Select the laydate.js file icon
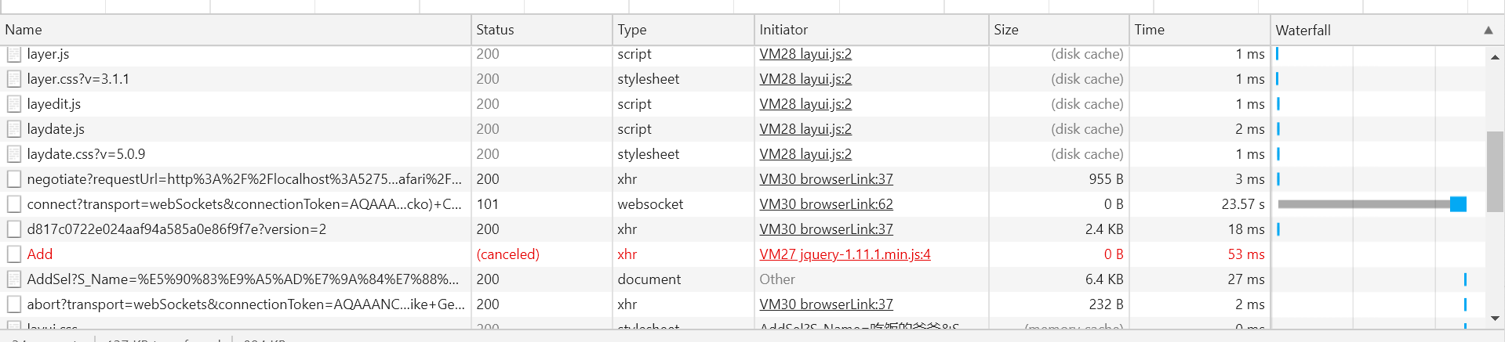This screenshot has height=342, width=1505. (x=13, y=129)
